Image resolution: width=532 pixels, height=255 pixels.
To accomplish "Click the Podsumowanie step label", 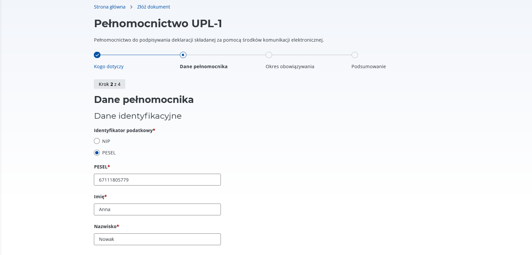I will point(369,67).
